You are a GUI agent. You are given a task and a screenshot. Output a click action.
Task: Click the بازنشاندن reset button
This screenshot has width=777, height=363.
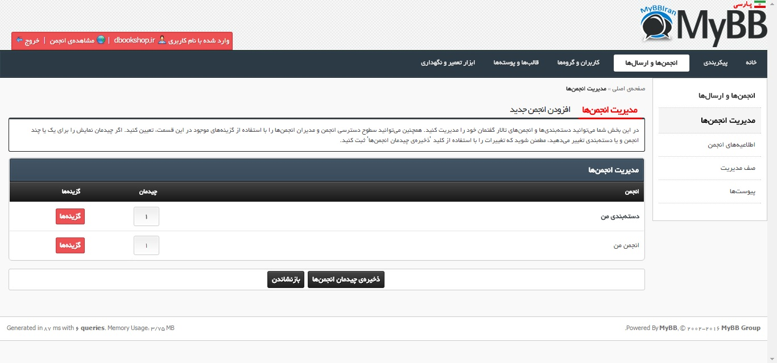coord(286,279)
